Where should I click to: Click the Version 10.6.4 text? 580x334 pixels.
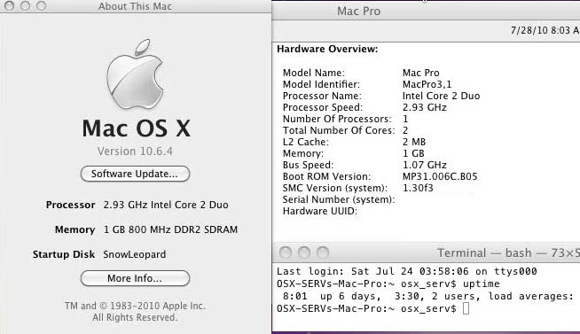pos(135,151)
